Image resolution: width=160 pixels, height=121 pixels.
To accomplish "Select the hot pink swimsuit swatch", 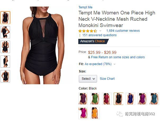I will click(83, 113).
